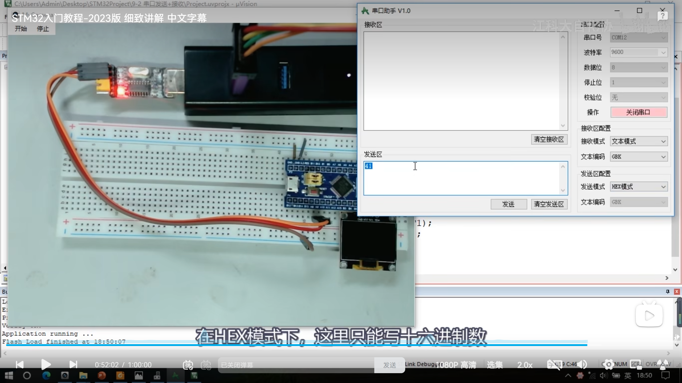Image resolution: width=682 pixels, height=383 pixels.
Task: Click 清空接收区 button
Action: coord(549,139)
